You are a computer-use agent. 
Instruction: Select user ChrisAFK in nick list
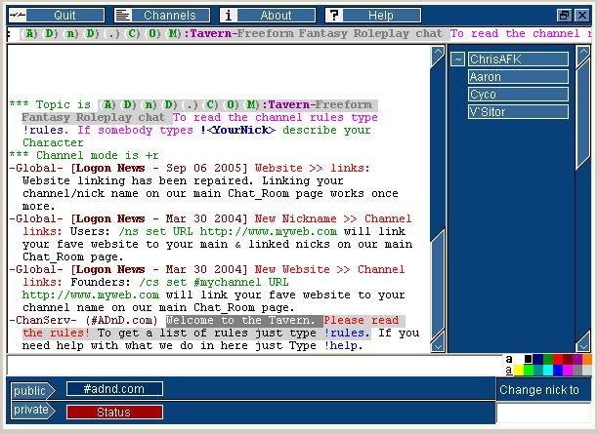point(518,59)
